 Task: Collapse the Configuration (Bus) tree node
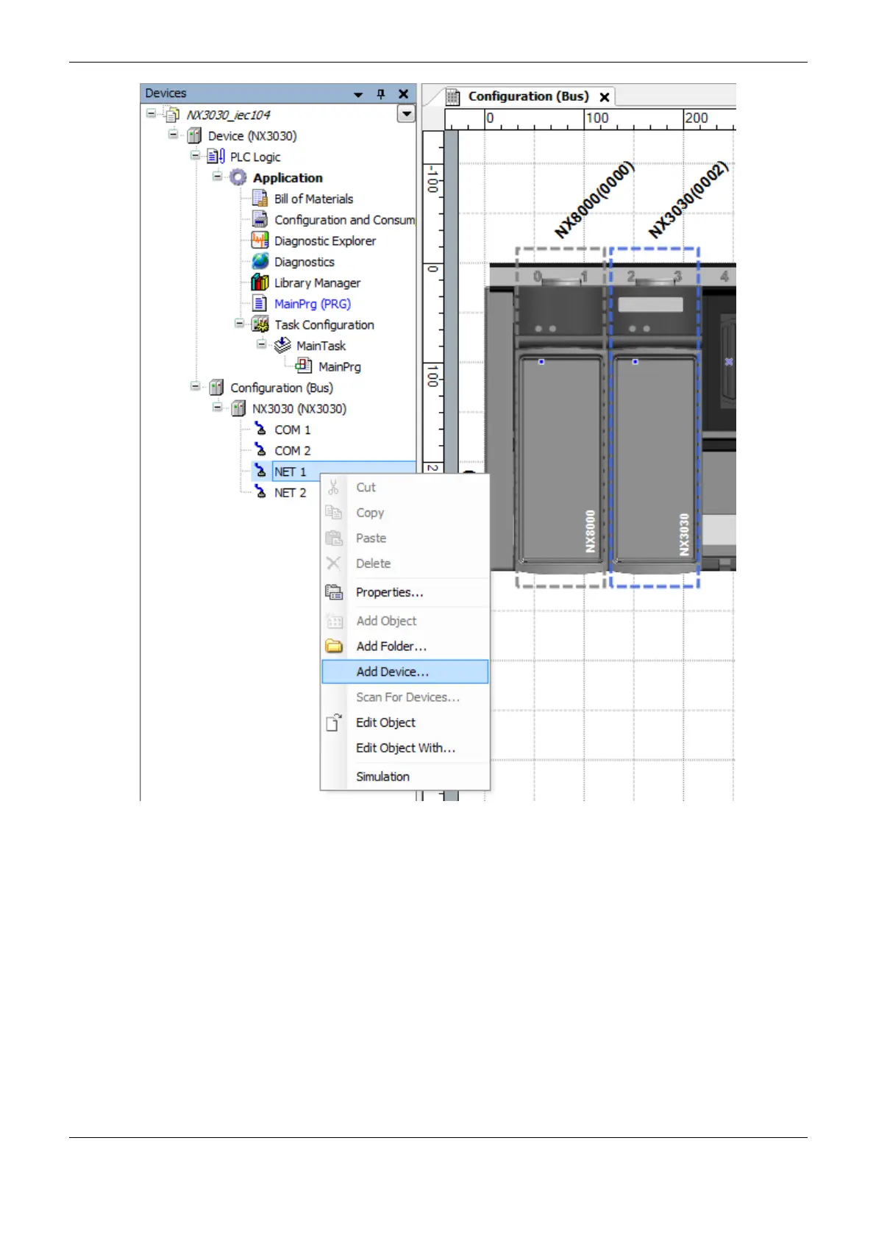point(195,386)
